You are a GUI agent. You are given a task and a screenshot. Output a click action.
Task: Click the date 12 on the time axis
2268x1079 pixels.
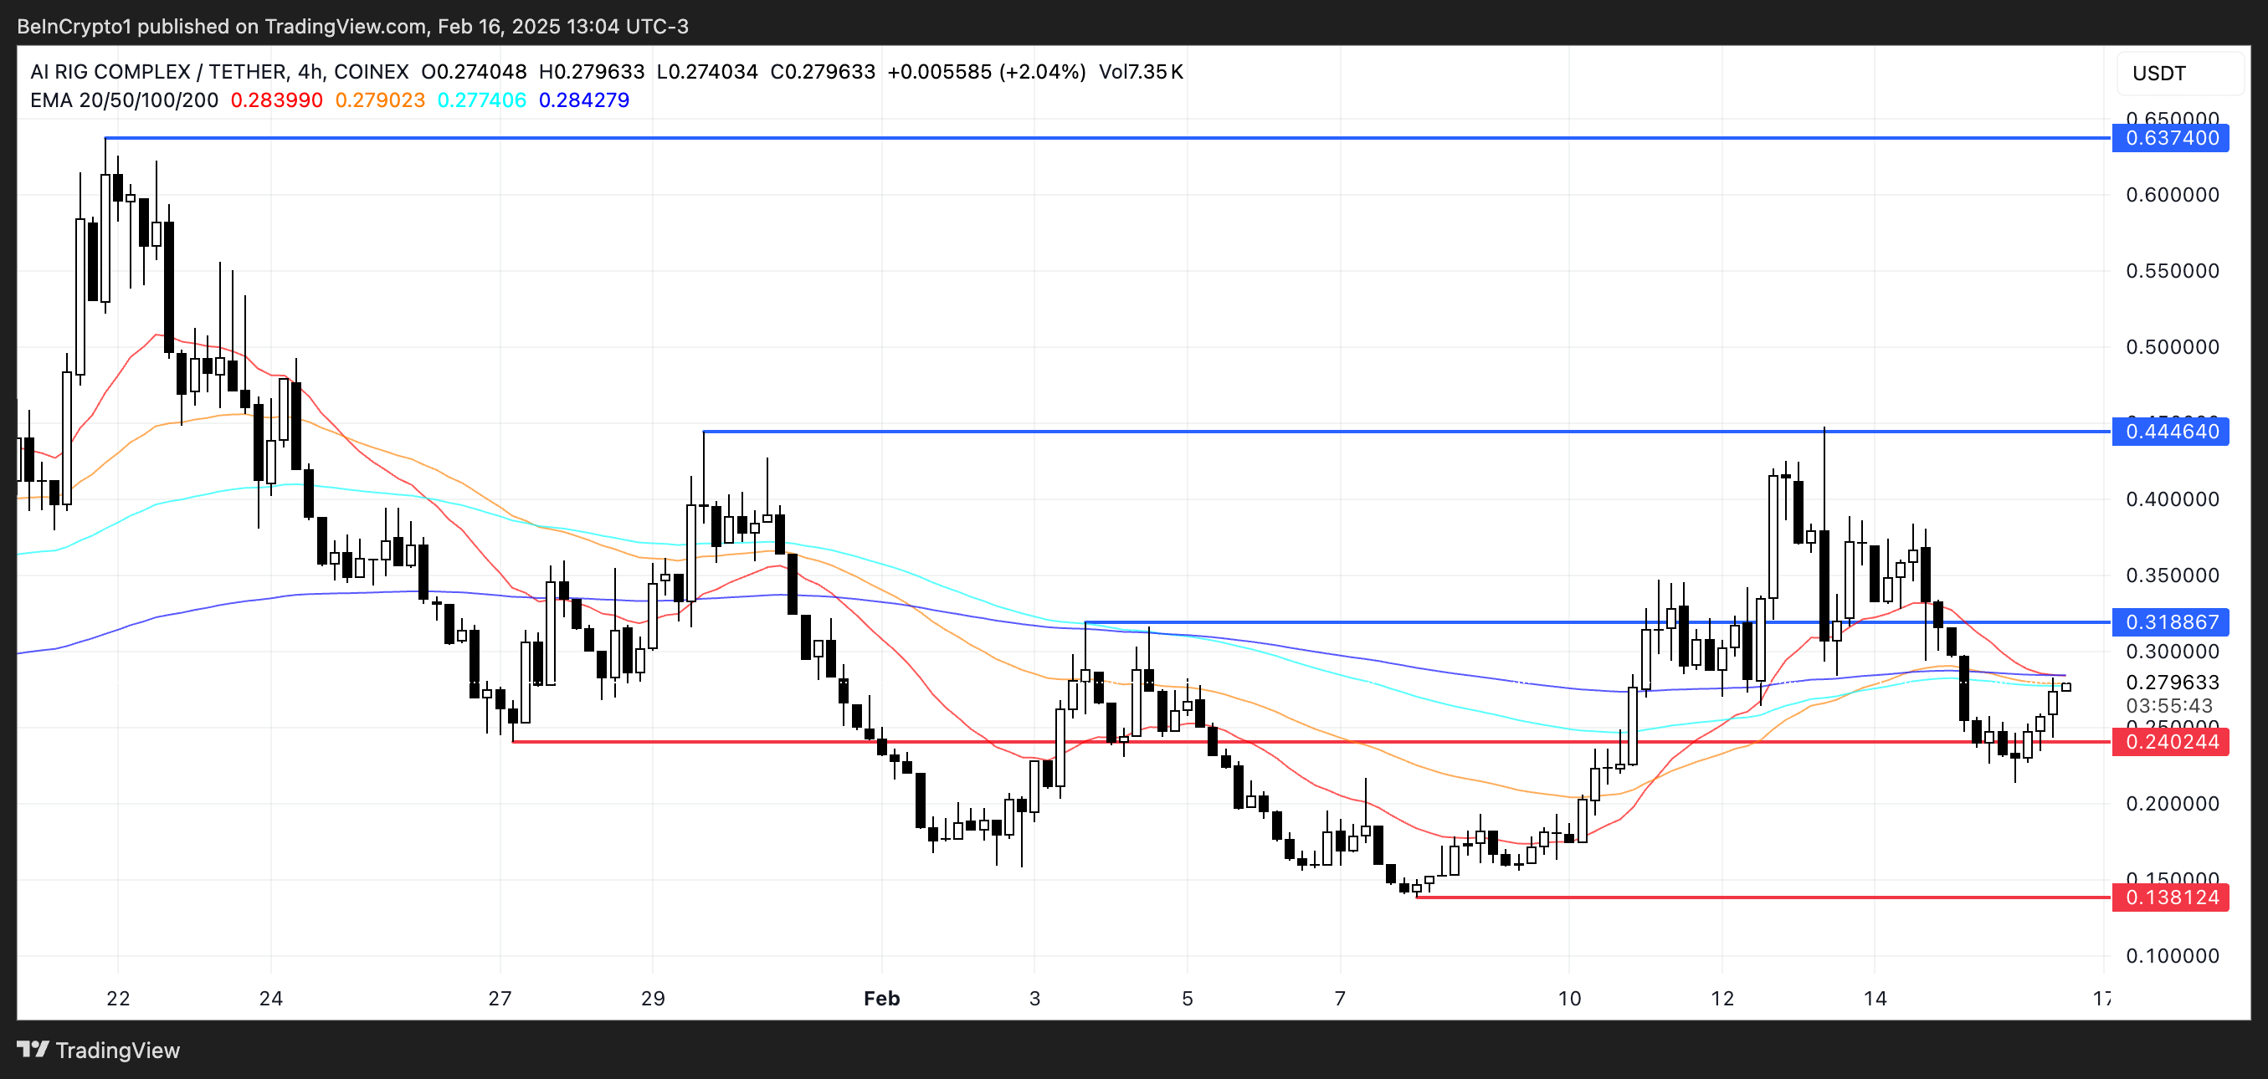[x=1722, y=998]
